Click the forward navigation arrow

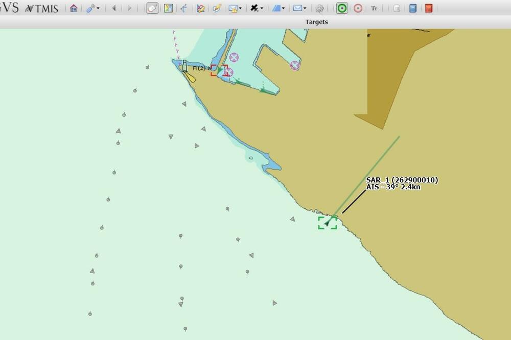click(x=129, y=8)
